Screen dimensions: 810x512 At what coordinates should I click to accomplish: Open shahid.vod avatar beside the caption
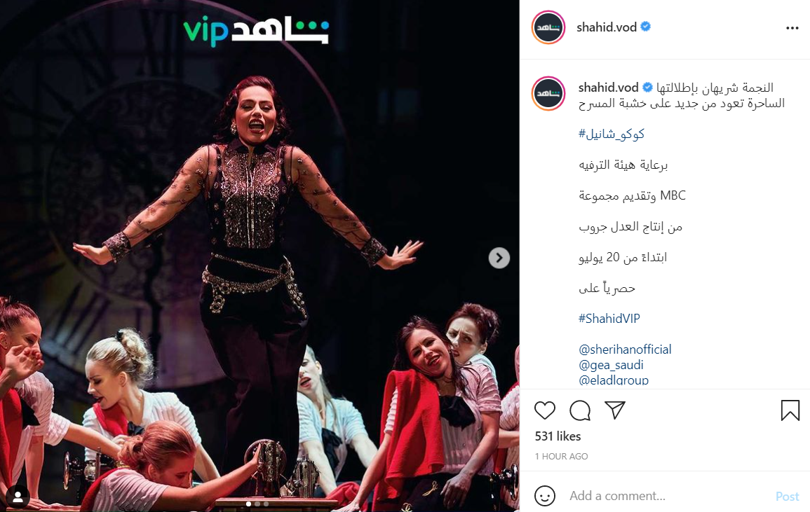pos(548,93)
